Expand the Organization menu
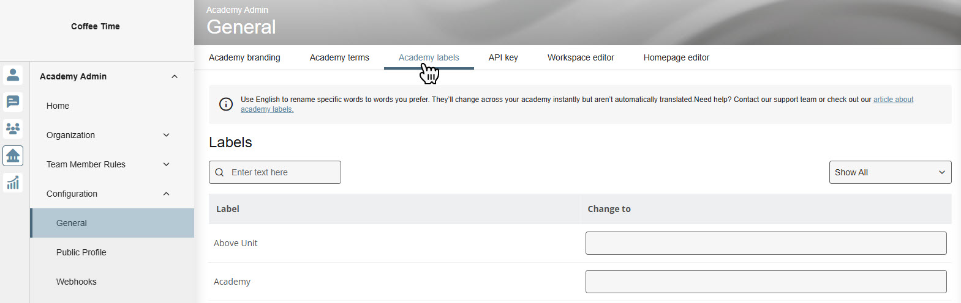961x303 pixels. [x=166, y=135]
